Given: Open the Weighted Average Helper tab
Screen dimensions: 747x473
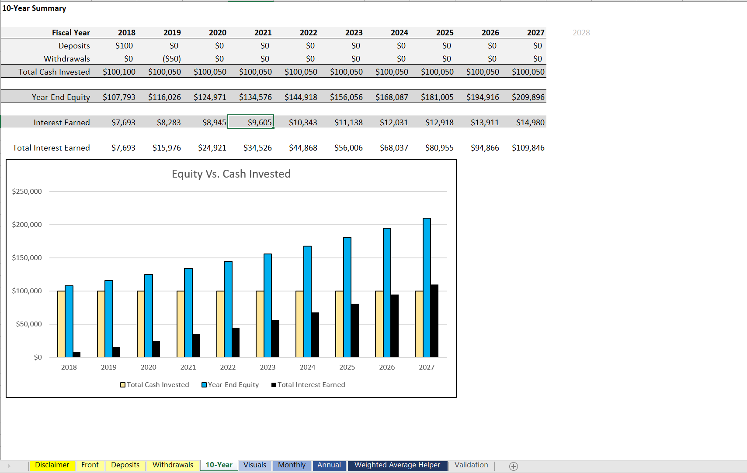Looking at the screenshot, I should (397, 465).
